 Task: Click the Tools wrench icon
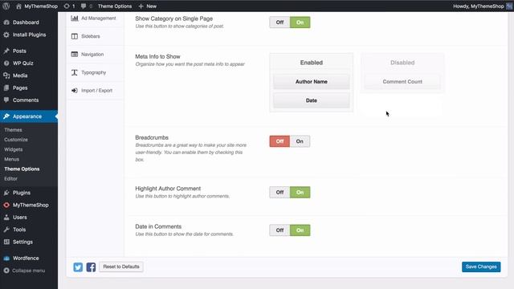(6, 230)
